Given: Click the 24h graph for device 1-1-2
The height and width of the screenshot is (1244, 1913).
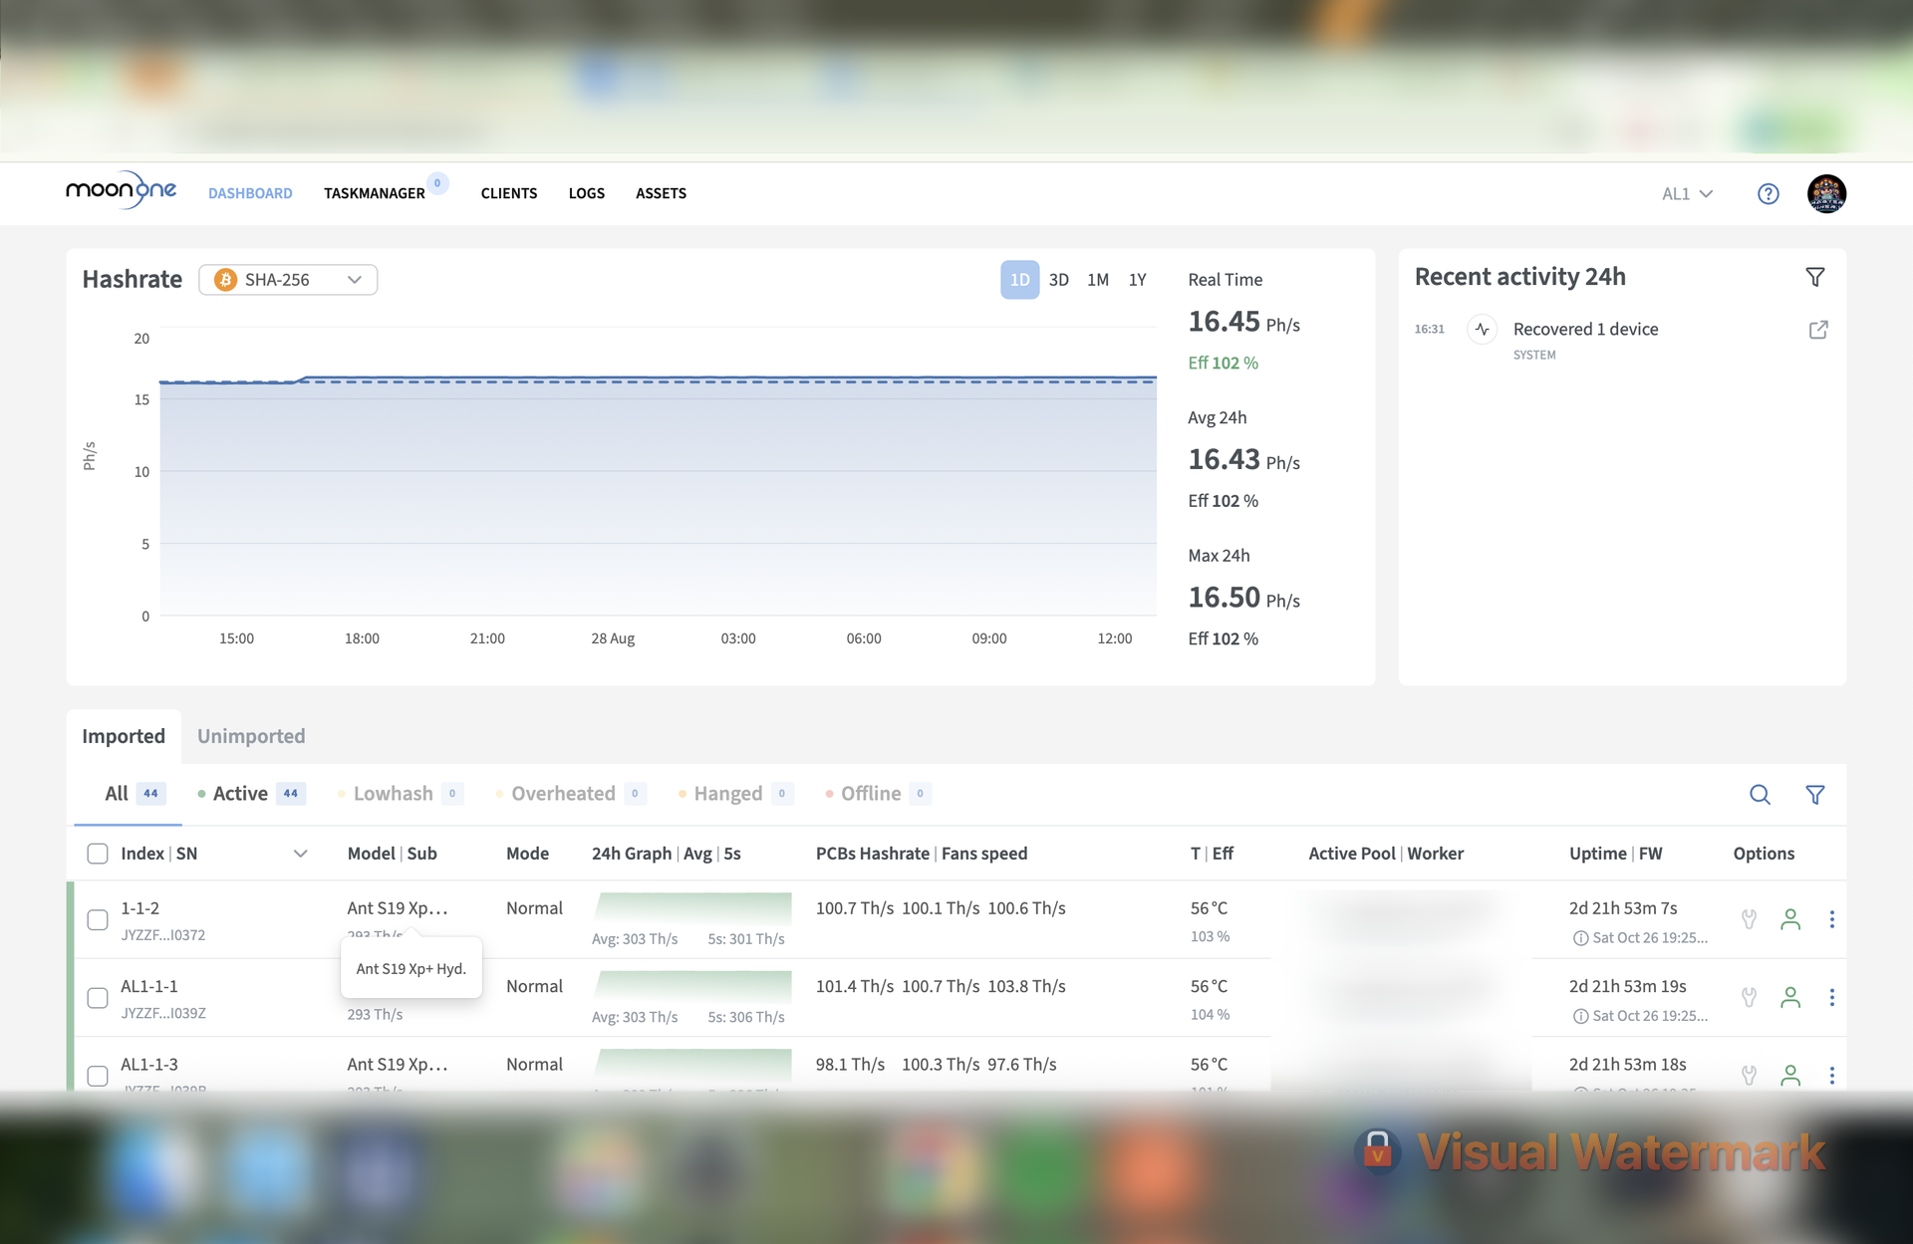Looking at the screenshot, I should (x=691, y=908).
